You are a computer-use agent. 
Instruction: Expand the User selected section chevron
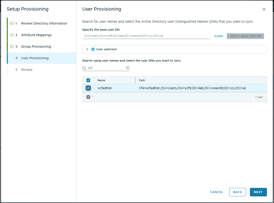tap(87, 49)
